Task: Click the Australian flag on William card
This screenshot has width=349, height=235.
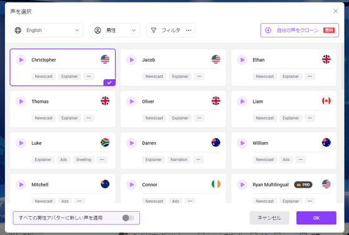Action: (x=327, y=142)
